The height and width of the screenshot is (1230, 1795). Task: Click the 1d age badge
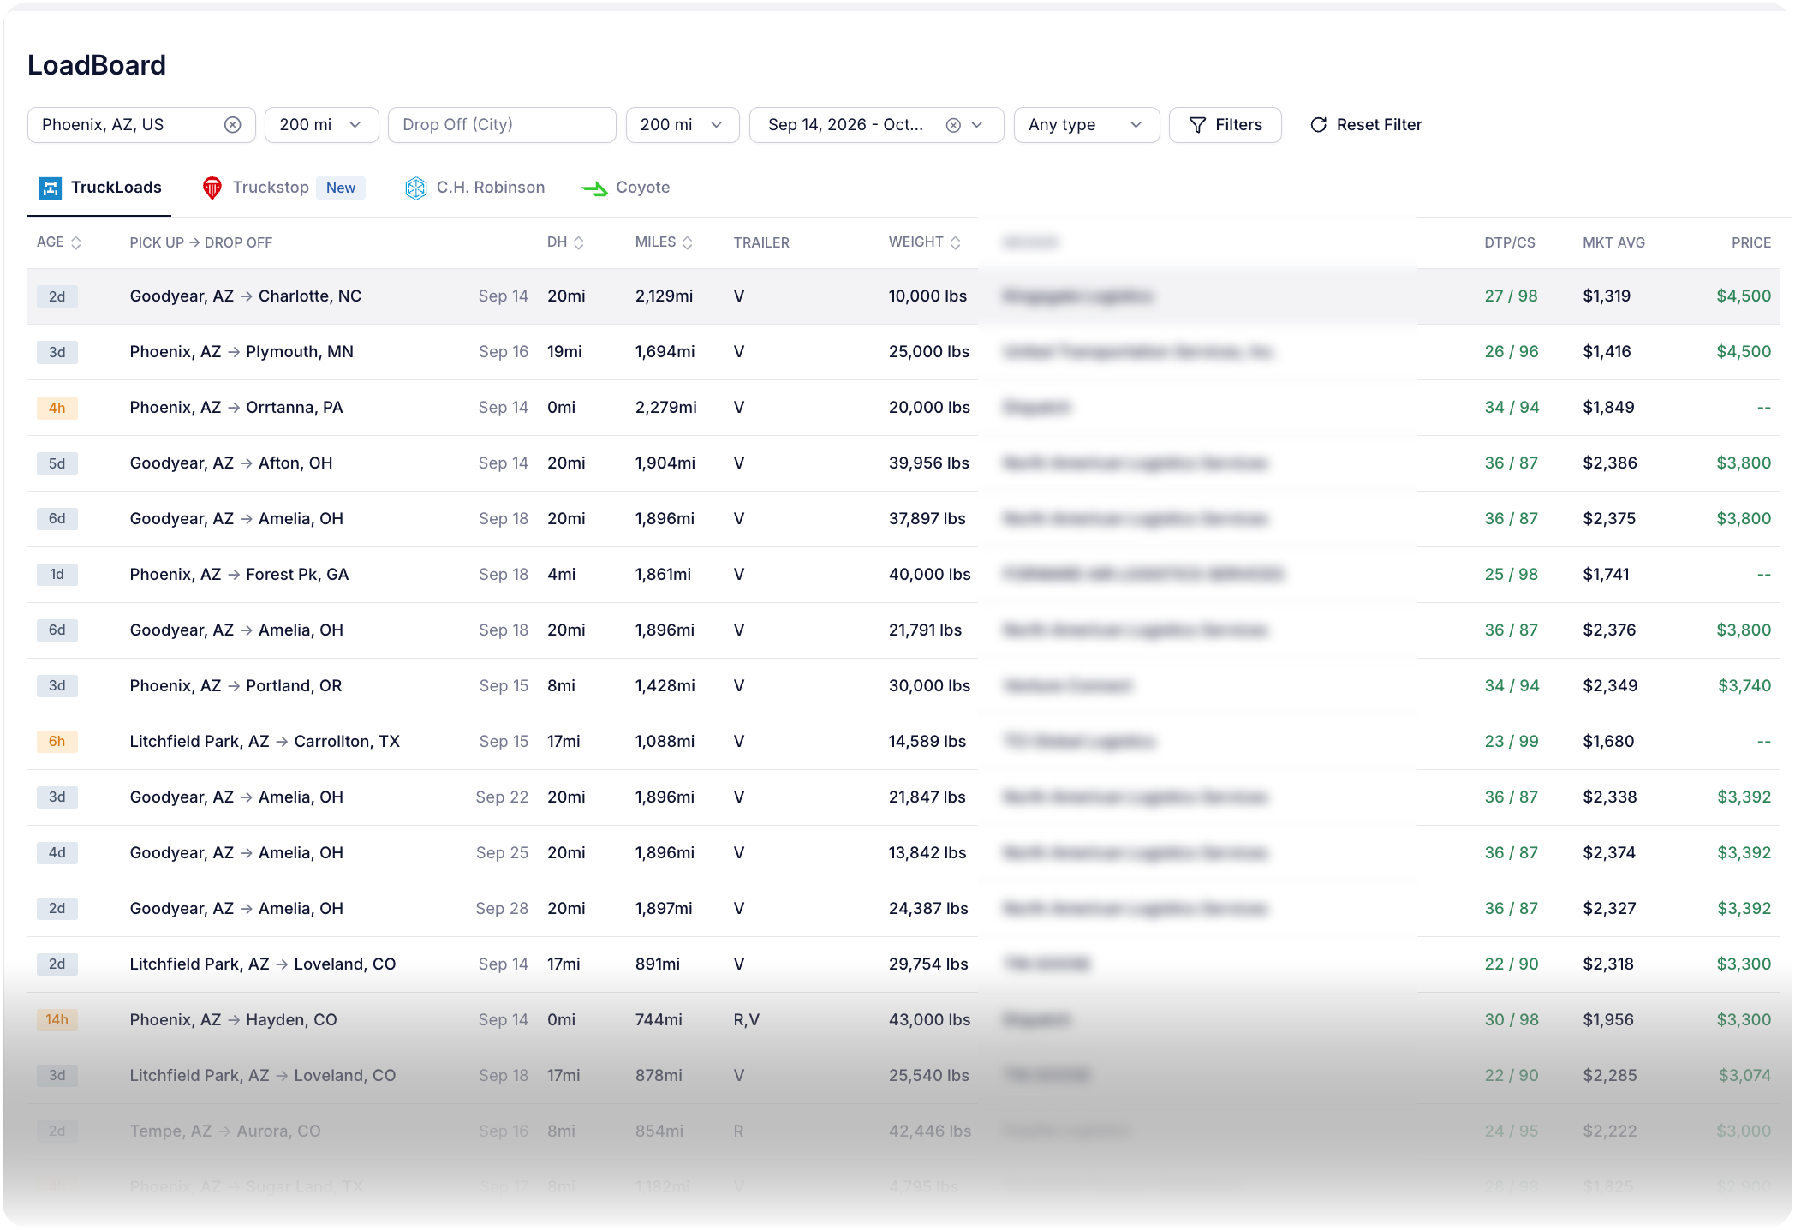[57, 575]
